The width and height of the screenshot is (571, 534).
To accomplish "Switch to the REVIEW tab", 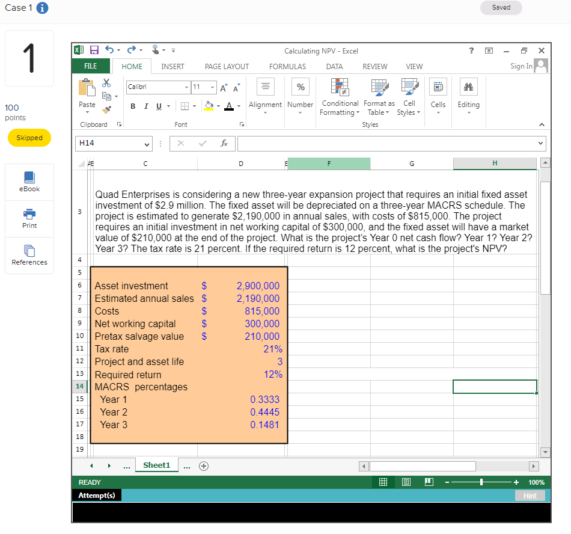I will point(374,67).
